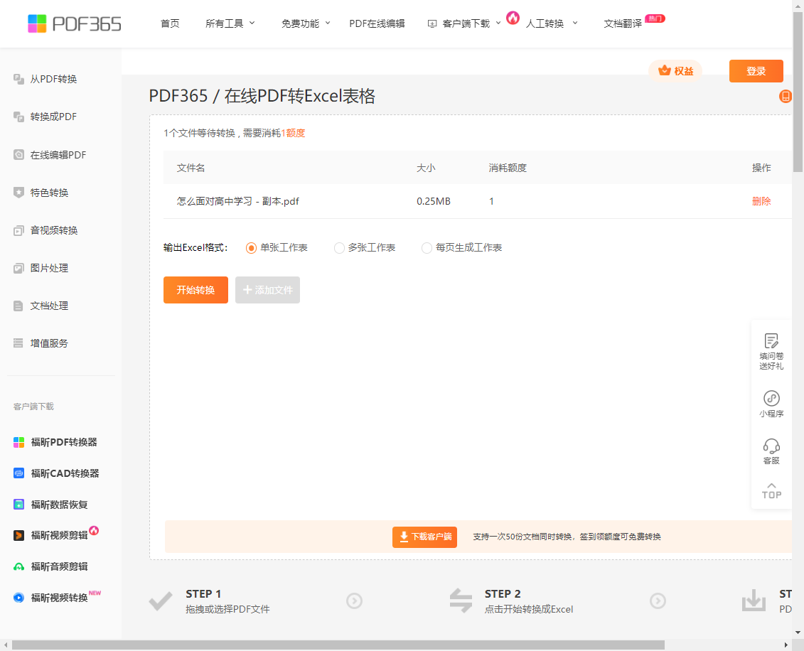Select the 单张工作表 radio option
This screenshot has width=804, height=651.
click(x=251, y=248)
